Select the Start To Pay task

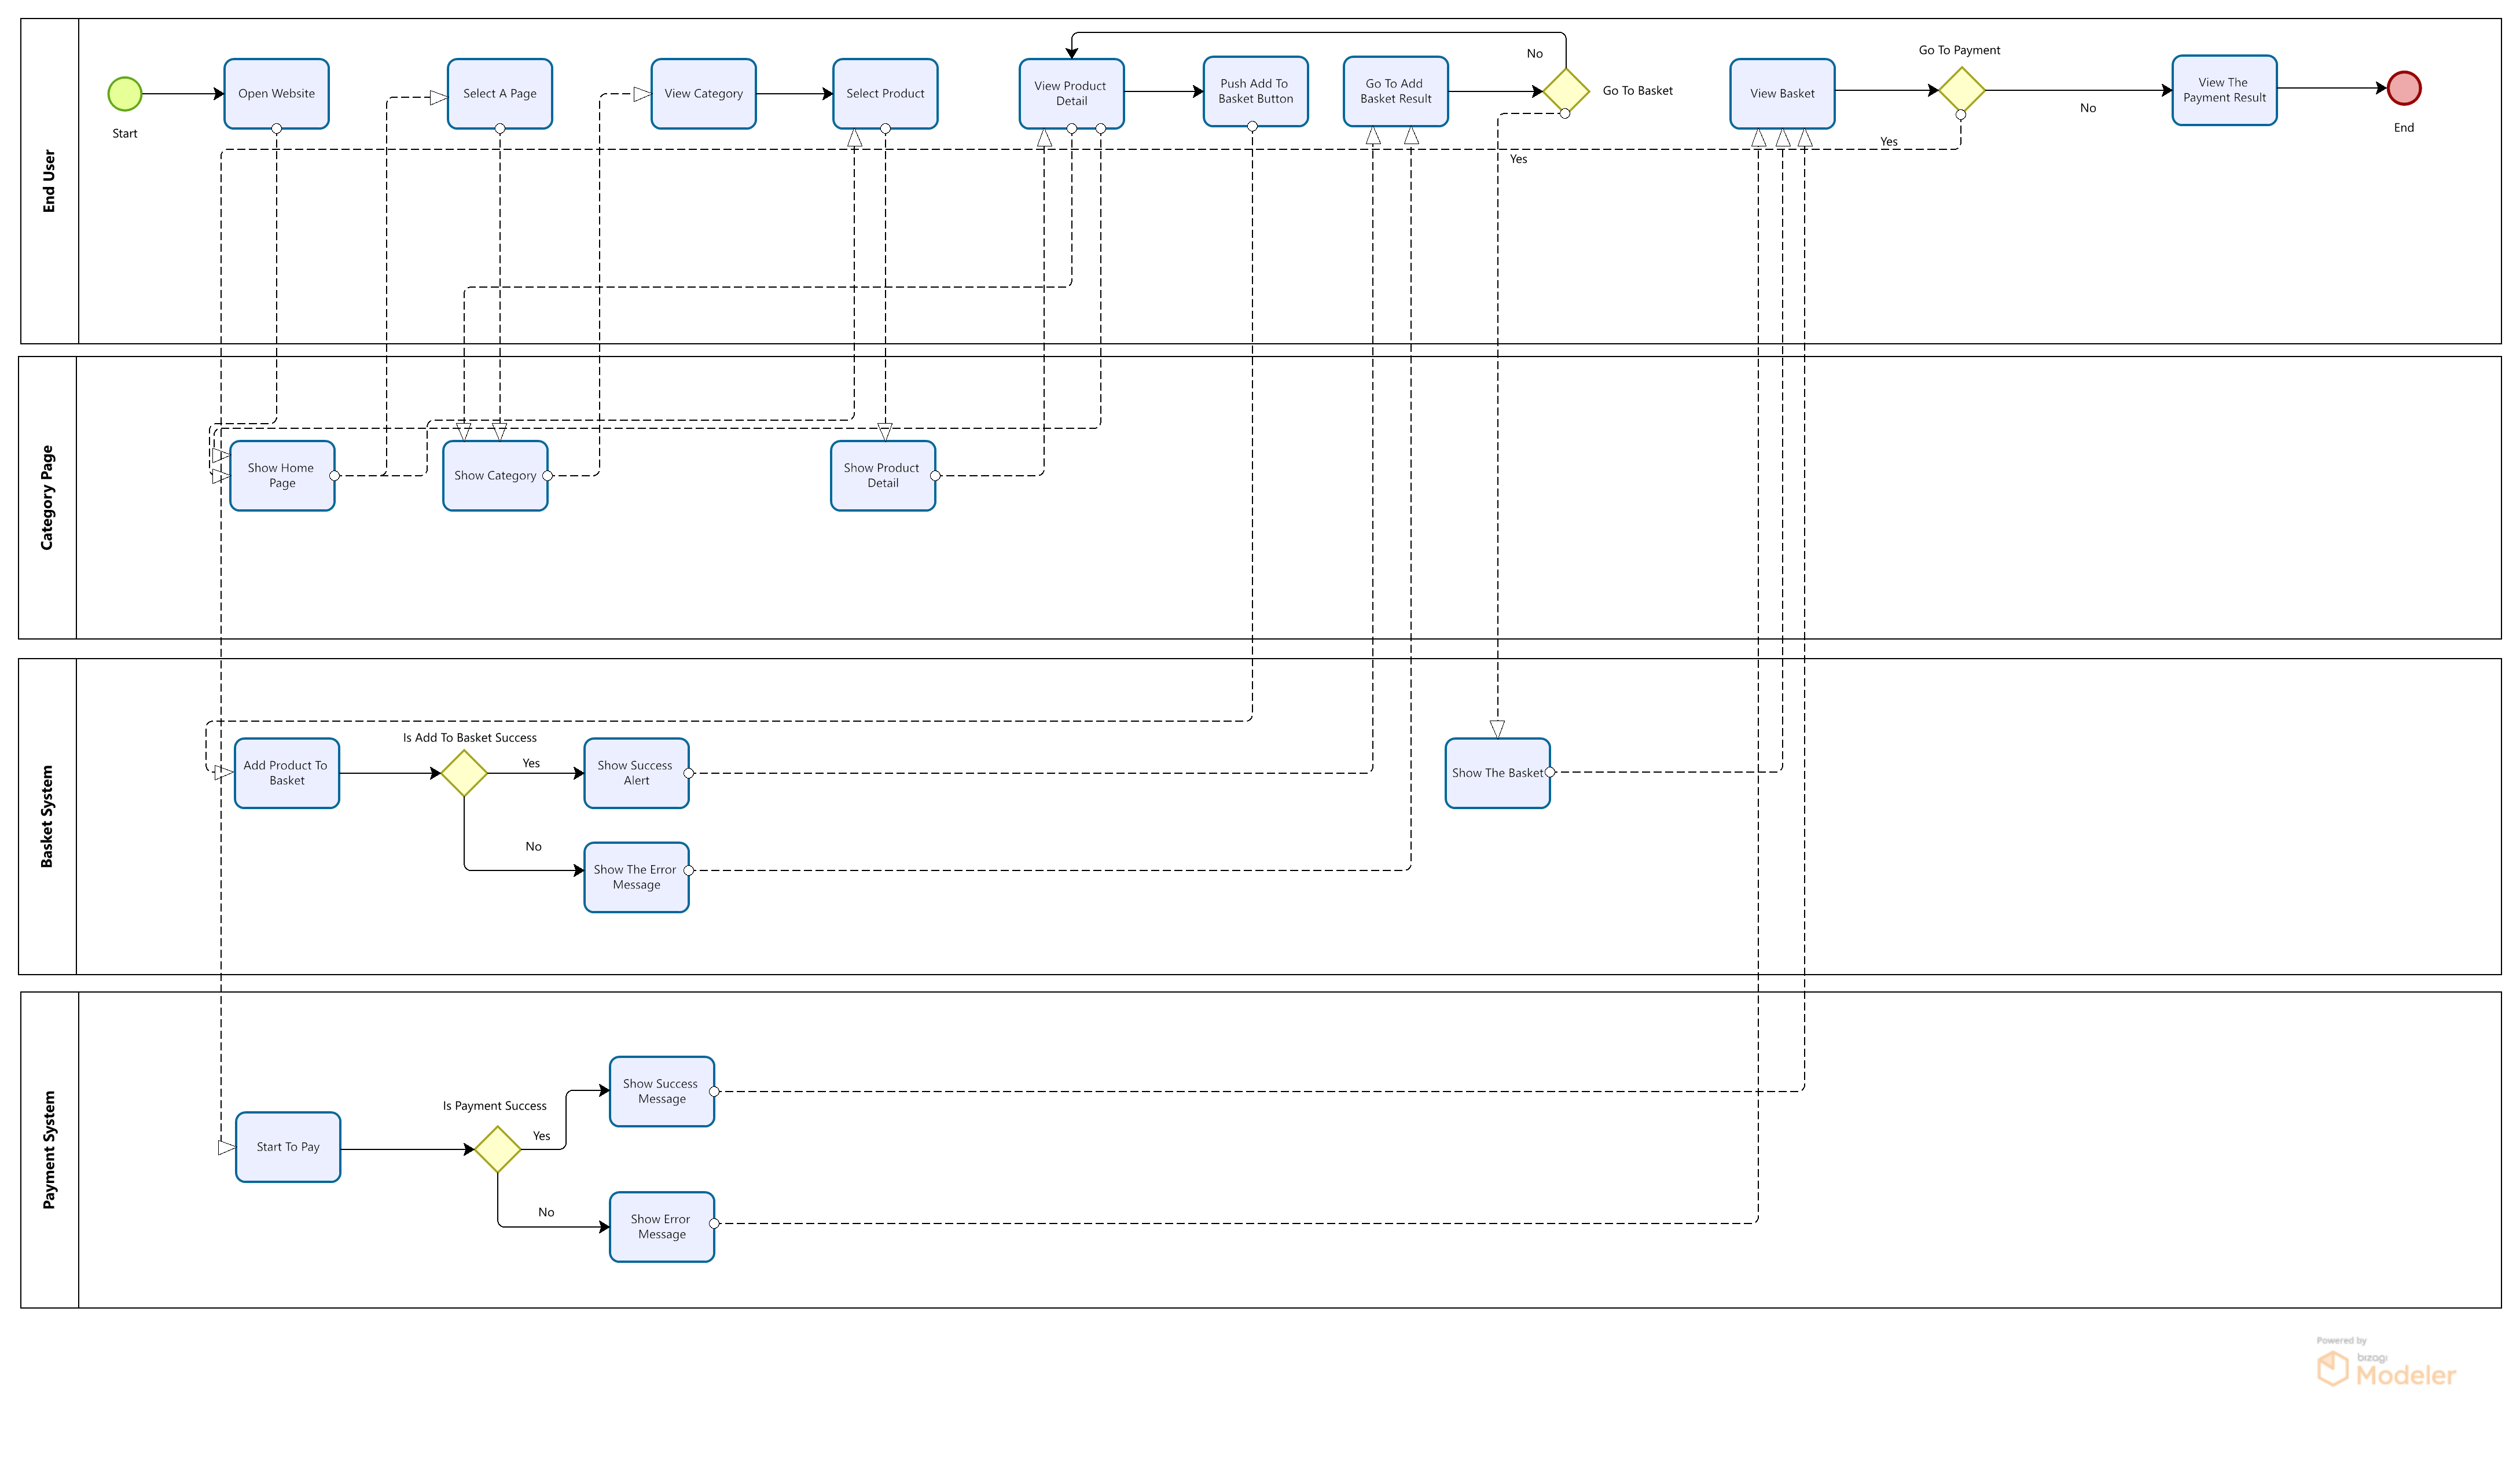click(288, 1147)
